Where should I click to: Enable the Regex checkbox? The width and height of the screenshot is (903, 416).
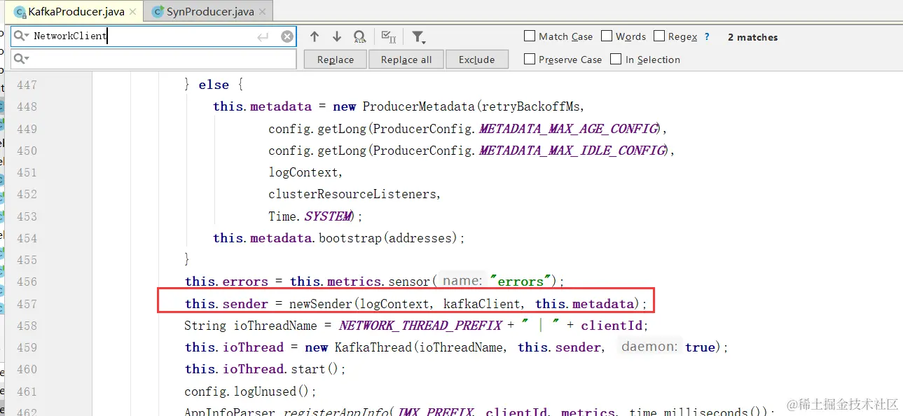coord(659,36)
